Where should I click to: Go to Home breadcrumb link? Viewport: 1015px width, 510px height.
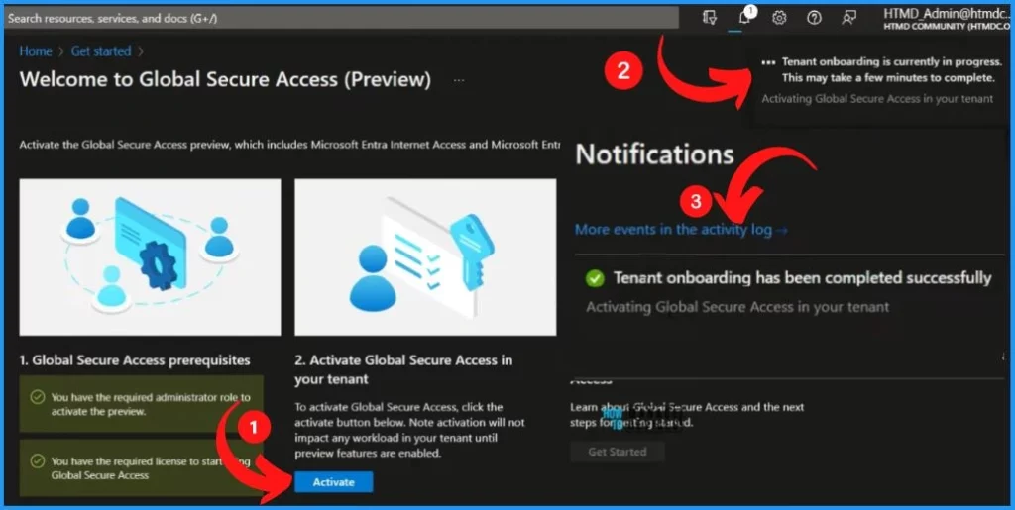pyautogui.click(x=36, y=51)
